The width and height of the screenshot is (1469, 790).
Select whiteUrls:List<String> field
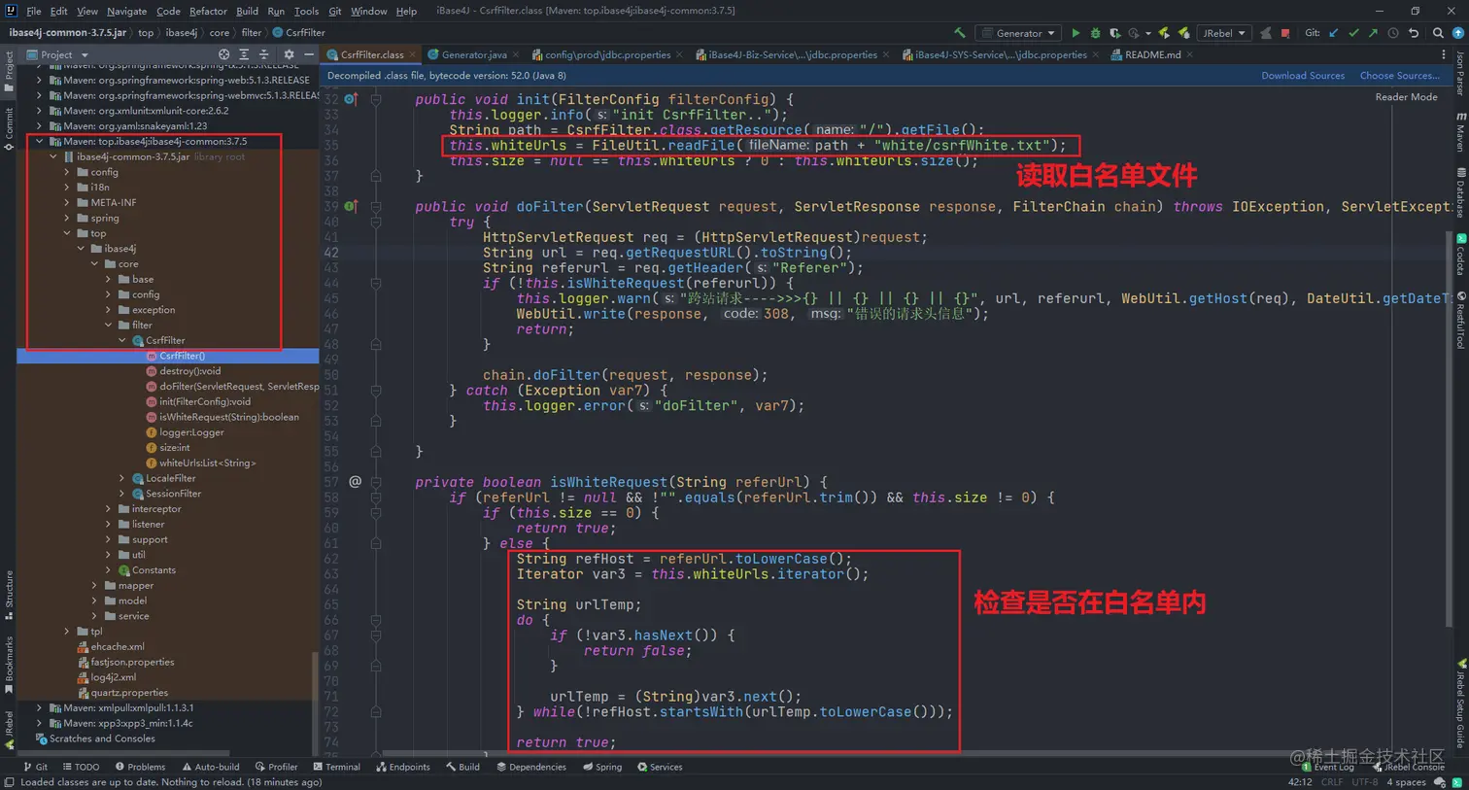tap(200, 463)
